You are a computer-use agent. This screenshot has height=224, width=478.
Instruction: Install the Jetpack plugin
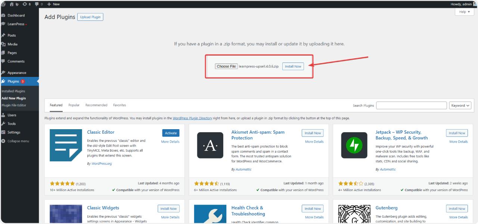(457, 133)
